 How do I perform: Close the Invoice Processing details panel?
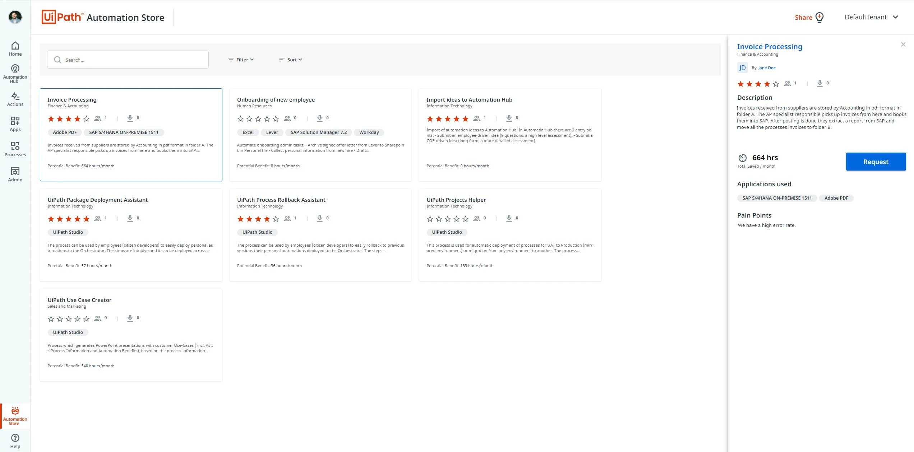[x=903, y=45]
